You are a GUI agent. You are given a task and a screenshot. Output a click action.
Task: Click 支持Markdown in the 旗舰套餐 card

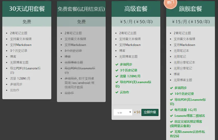click(x=184, y=45)
